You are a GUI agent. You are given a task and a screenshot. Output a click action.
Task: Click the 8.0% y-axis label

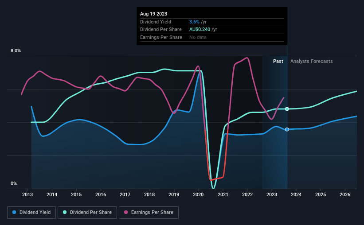click(x=16, y=51)
